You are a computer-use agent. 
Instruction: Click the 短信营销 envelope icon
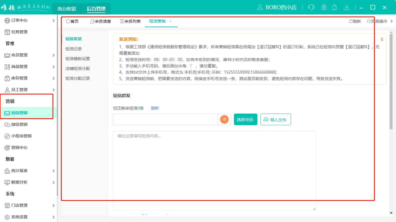[7, 113]
